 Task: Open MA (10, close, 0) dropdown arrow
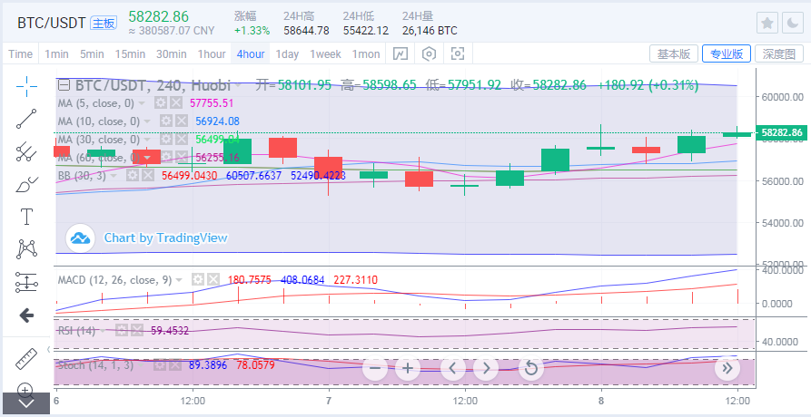[x=147, y=121]
